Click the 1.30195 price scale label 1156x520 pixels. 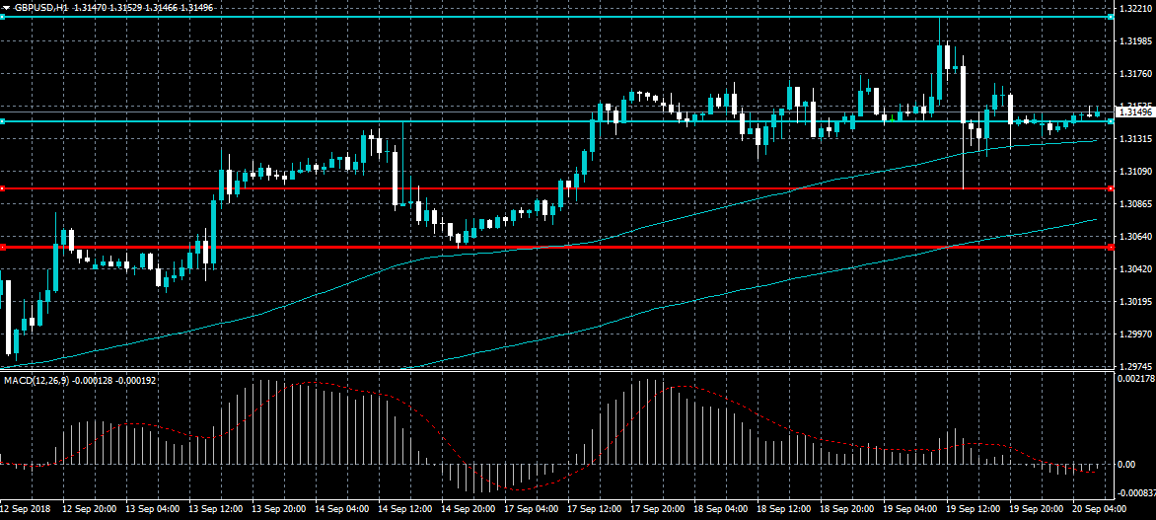click(1134, 302)
